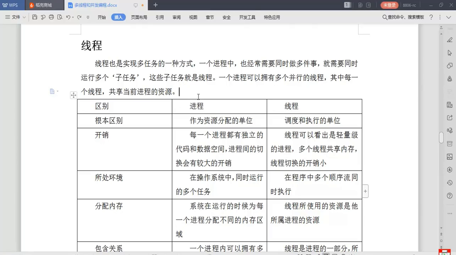Click the shield icon in right sidebar
Screen dimensions: 456x255
(450, 170)
